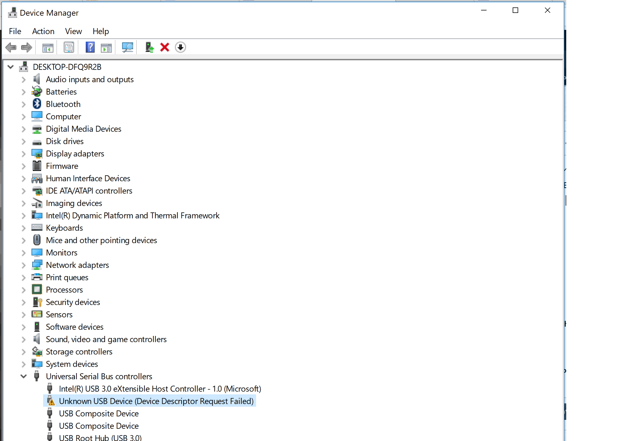
Task: Click Scan for hardware changes icon
Action: pos(127,48)
